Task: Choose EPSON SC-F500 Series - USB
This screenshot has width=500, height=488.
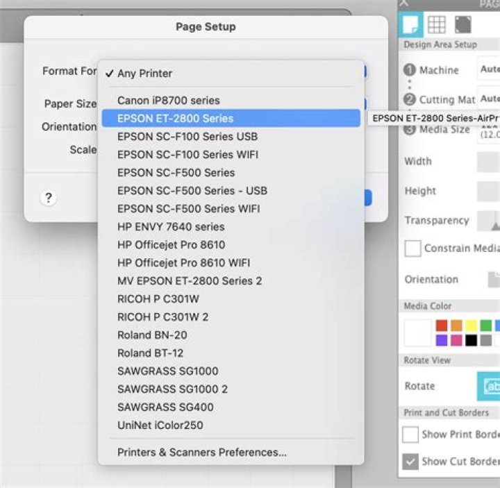Action: point(231,191)
